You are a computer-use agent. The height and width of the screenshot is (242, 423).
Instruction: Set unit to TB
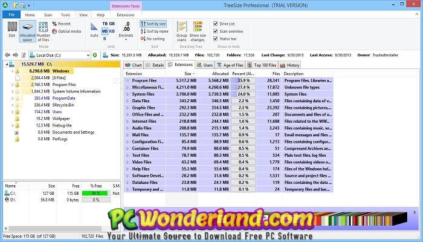(x=105, y=24)
